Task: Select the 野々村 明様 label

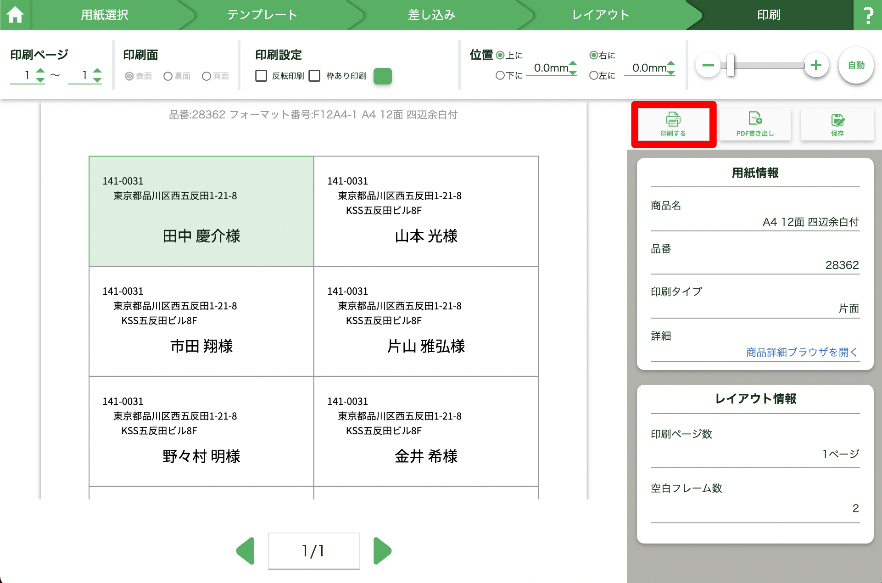Action: pyautogui.click(x=201, y=432)
